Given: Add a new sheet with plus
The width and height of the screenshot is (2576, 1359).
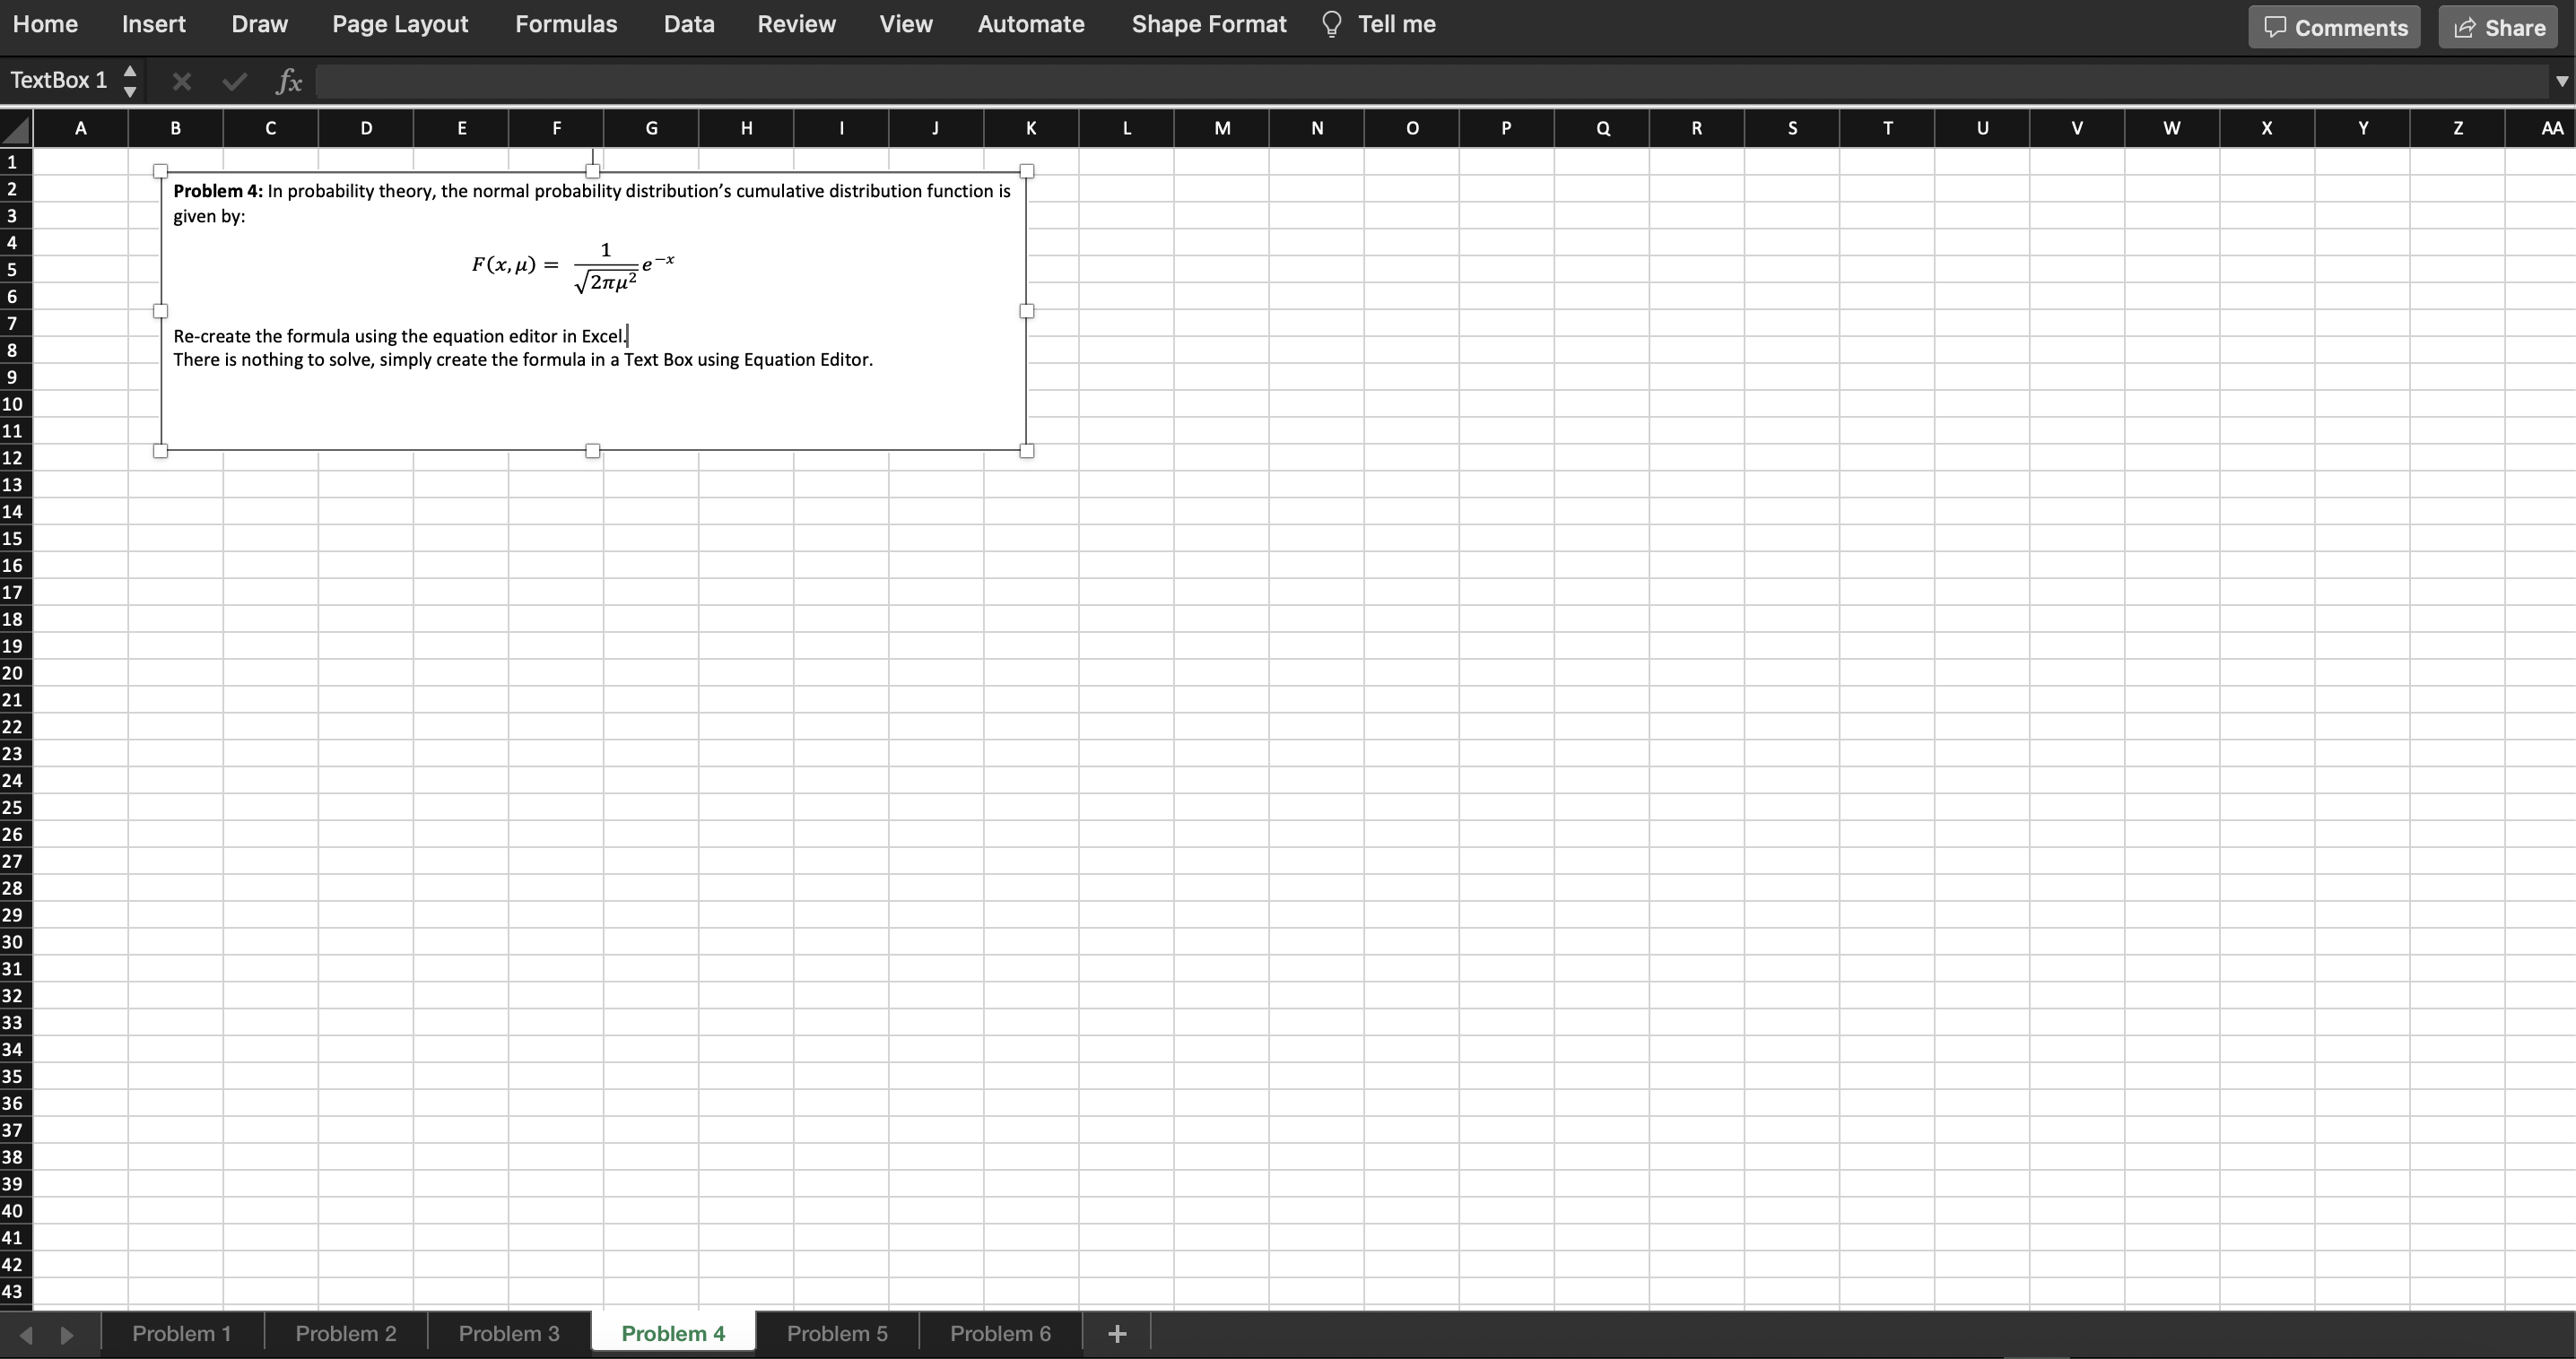Looking at the screenshot, I should click(x=1117, y=1333).
